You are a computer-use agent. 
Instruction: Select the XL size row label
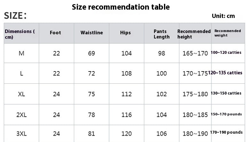[x=21, y=94]
